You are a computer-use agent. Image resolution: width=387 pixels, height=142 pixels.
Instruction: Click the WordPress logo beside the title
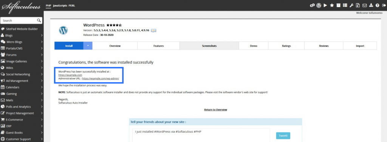click(x=63, y=30)
